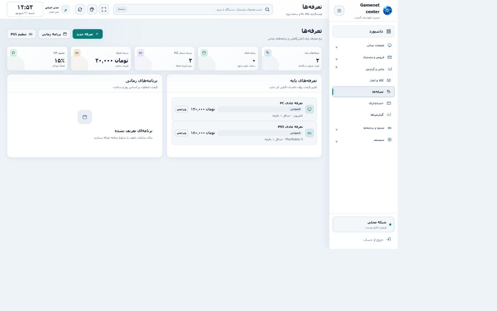
Task: Open داشبورد in the sidebar
Action: coord(363,31)
